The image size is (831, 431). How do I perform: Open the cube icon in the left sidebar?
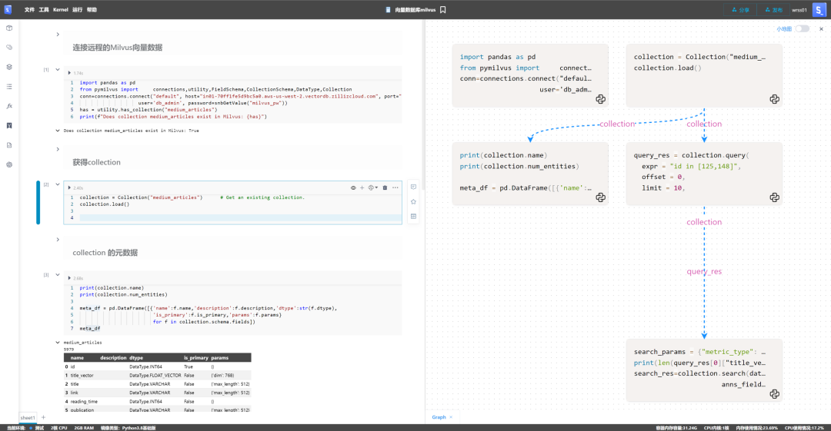tap(9, 28)
